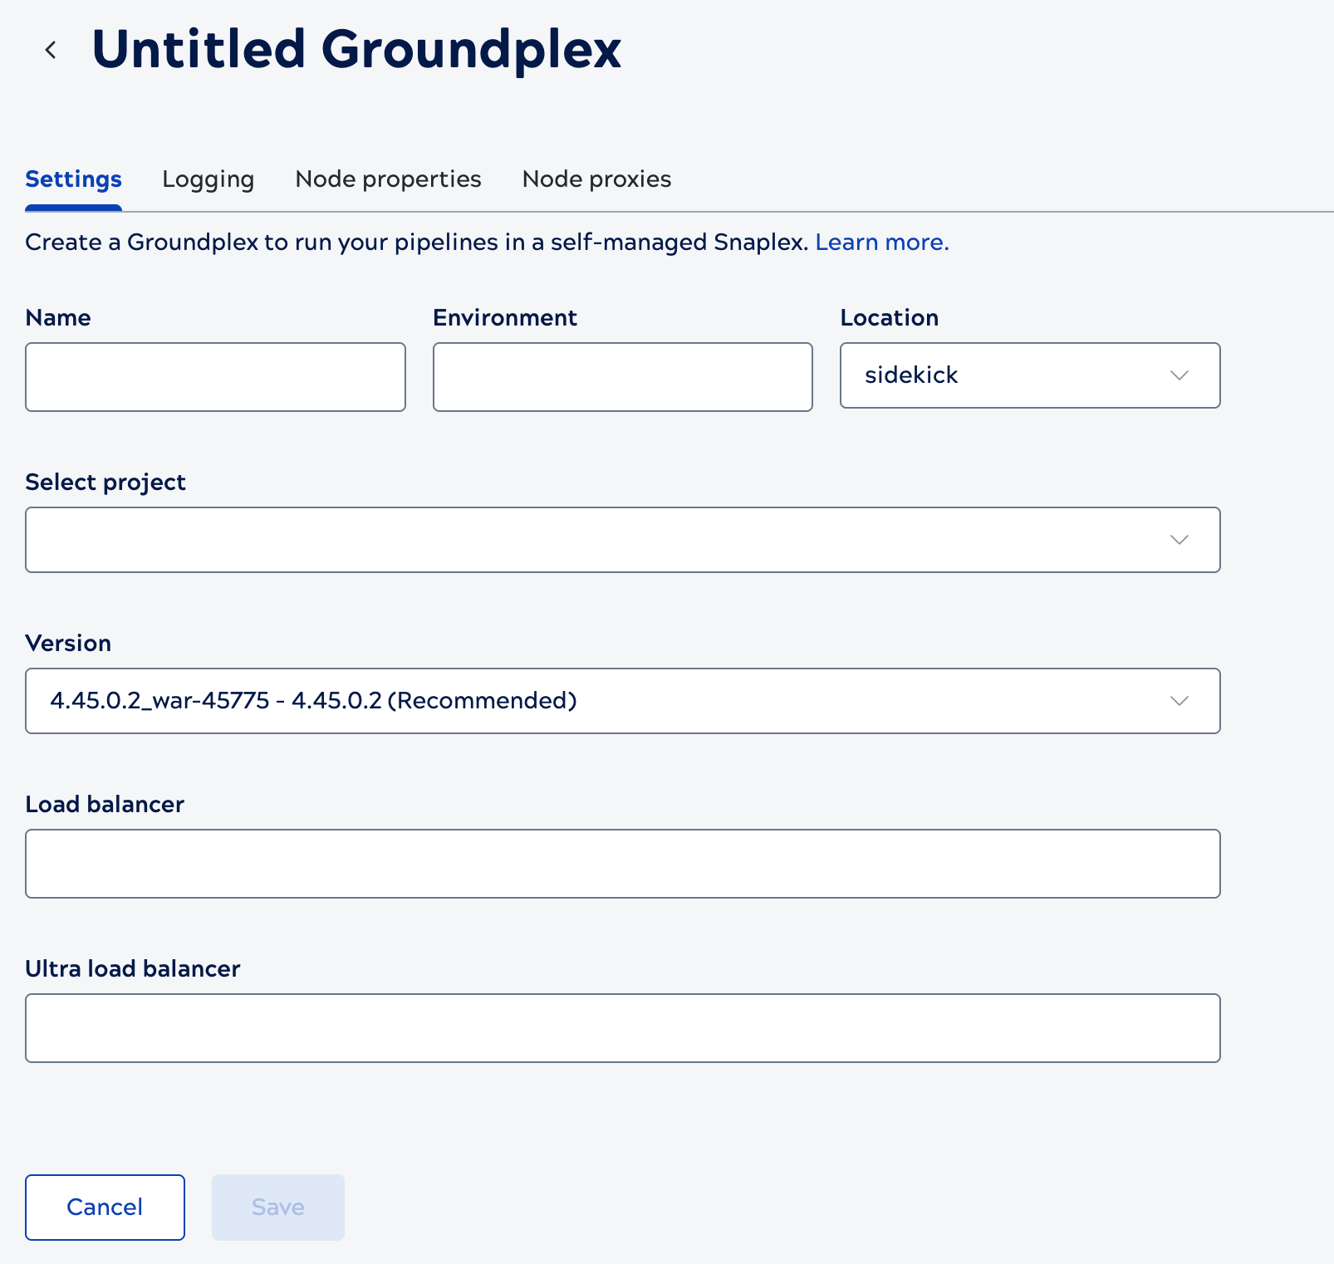Click the Untitled Groundplex title
This screenshot has height=1264, width=1334.
(356, 50)
